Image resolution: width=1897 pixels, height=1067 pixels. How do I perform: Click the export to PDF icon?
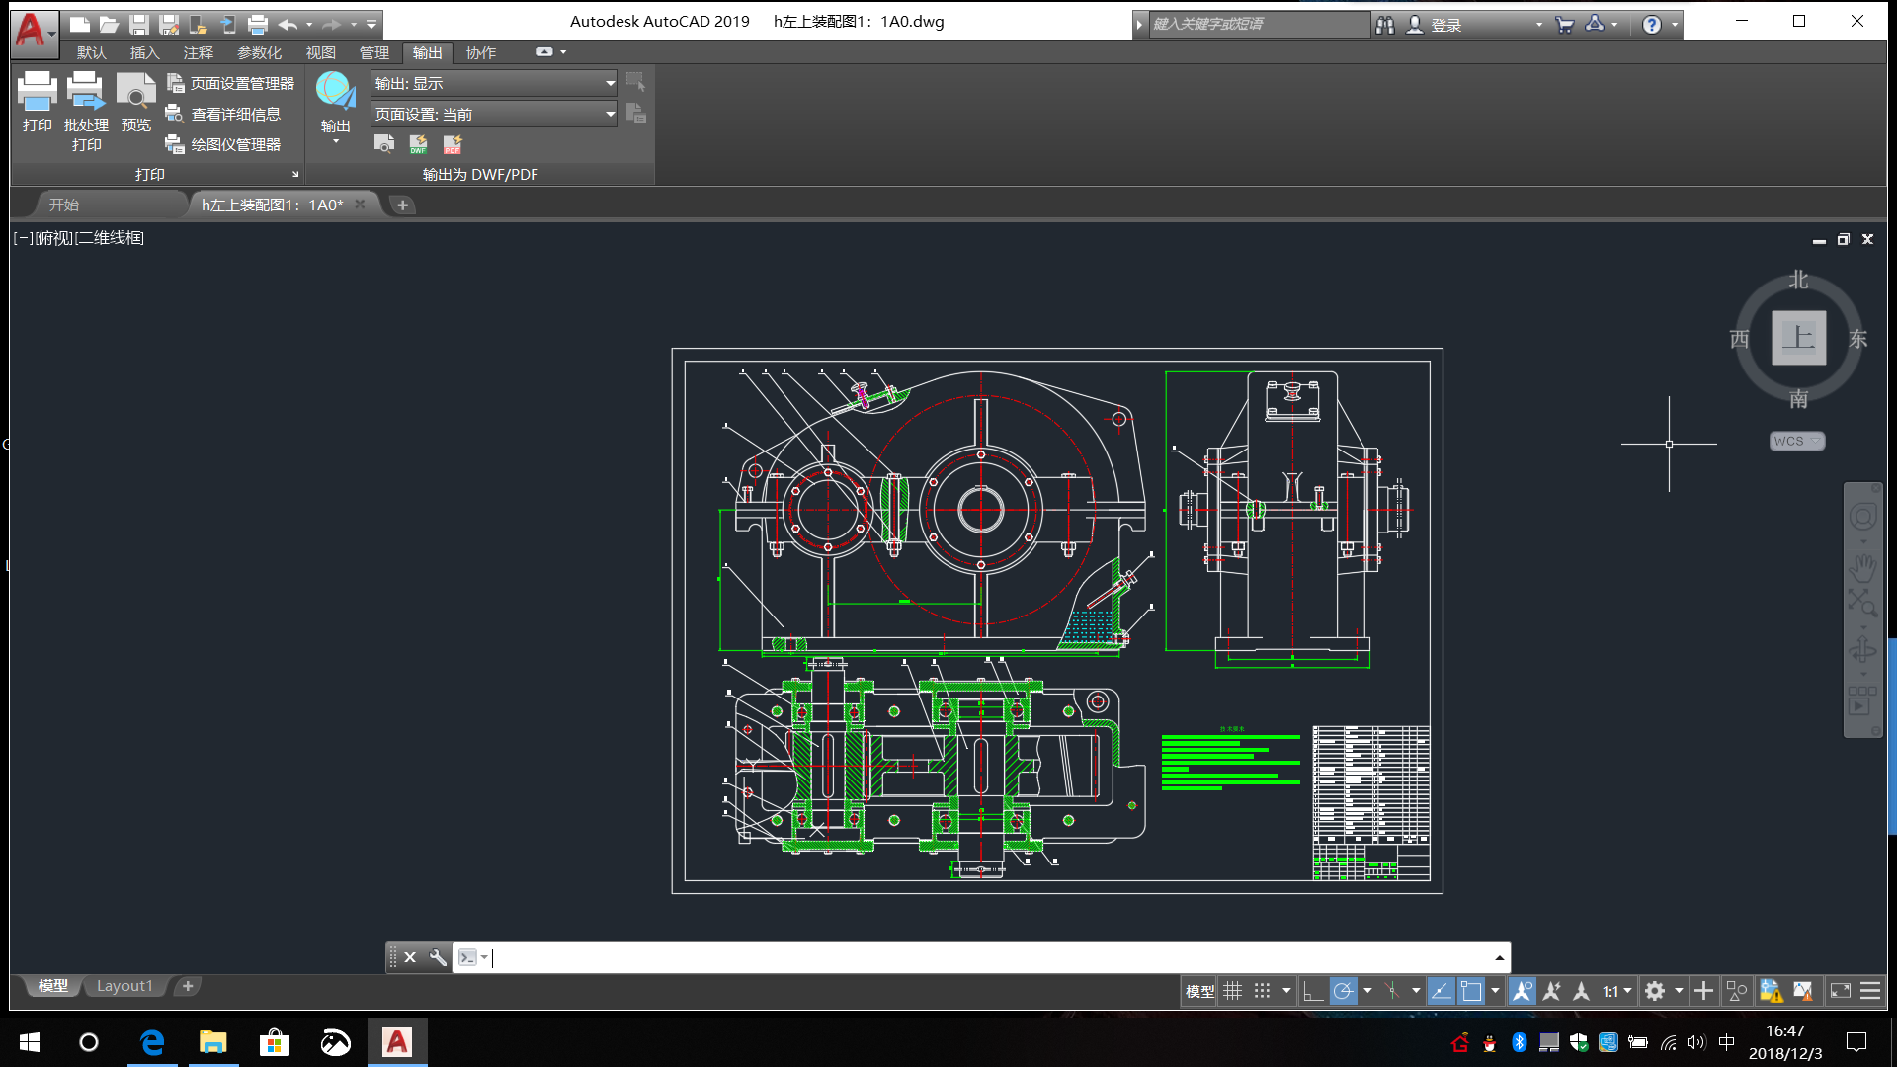[x=453, y=144]
